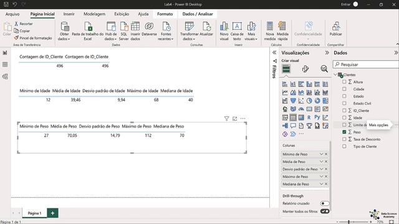
Task: Open the Format visual brush pane
Action: [305, 69]
